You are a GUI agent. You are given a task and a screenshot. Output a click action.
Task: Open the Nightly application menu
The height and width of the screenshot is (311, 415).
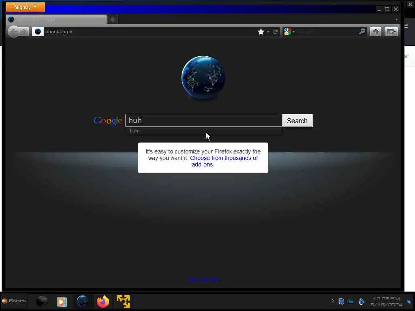pos(26,7)
